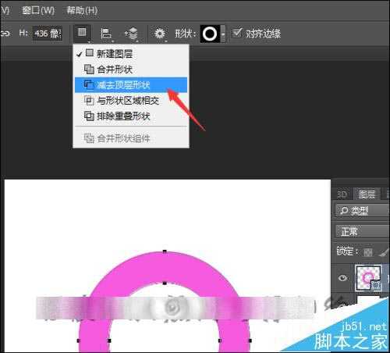Click the 合并形状组件 entry
This screenshot has height=353, width=390.
point(131,138)
